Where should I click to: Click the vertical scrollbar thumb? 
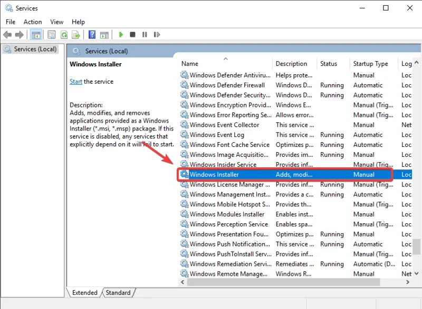point(417,246)
